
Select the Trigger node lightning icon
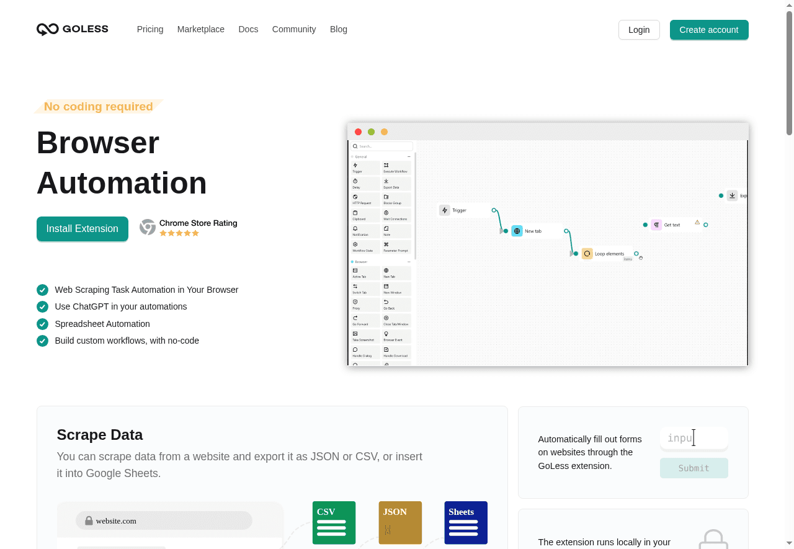point(444,210)
